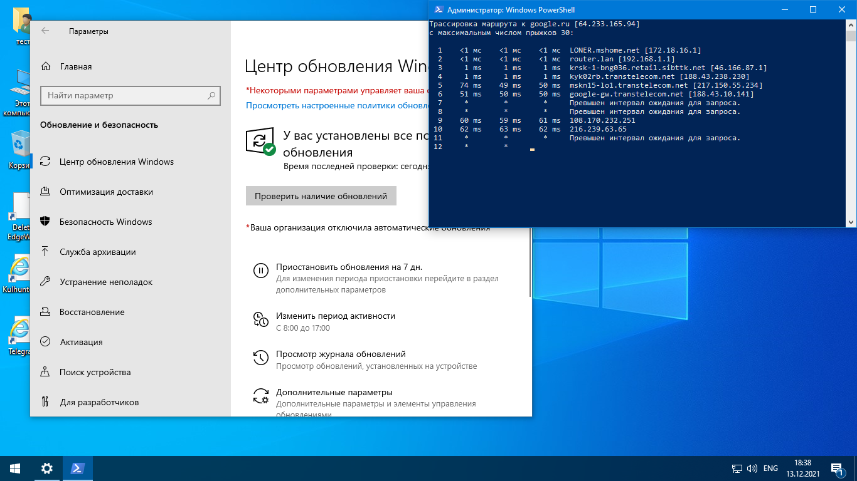Open Центр обновления Windows section

point(116,162)
